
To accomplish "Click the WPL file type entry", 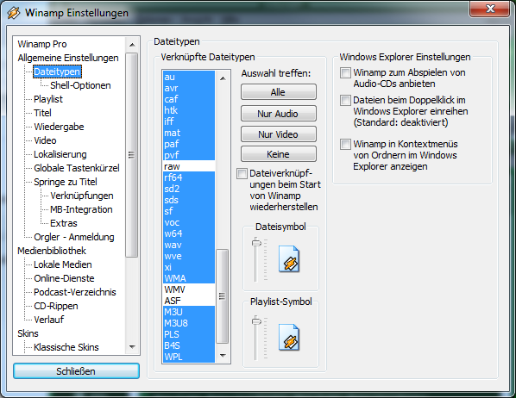I will point(189,357).
